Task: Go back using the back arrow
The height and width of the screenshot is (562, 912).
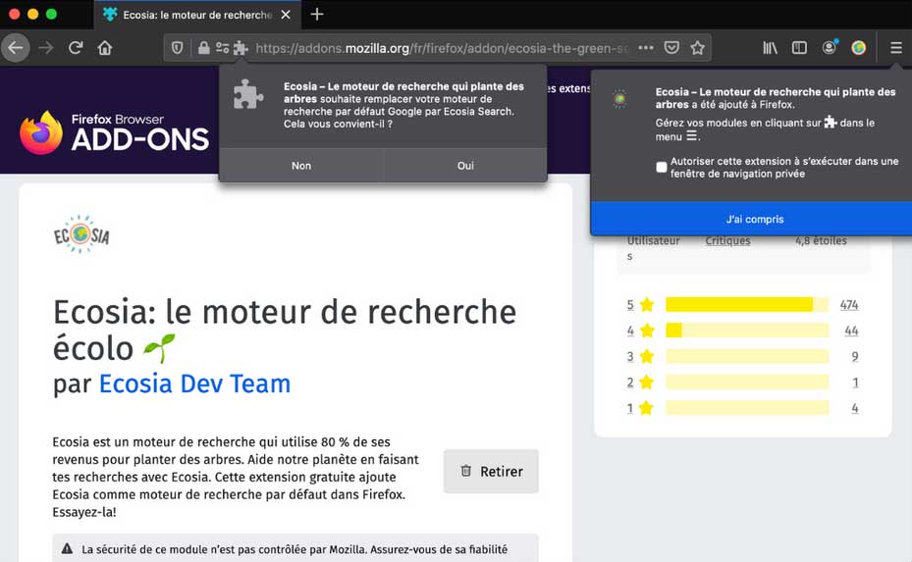Action: (x=16, y=48)
